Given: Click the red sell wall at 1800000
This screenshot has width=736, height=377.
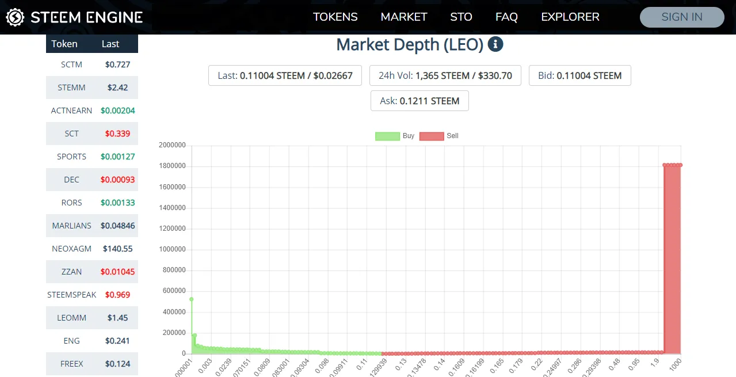Looking at the screenshot, I should [x=672, y=259].
